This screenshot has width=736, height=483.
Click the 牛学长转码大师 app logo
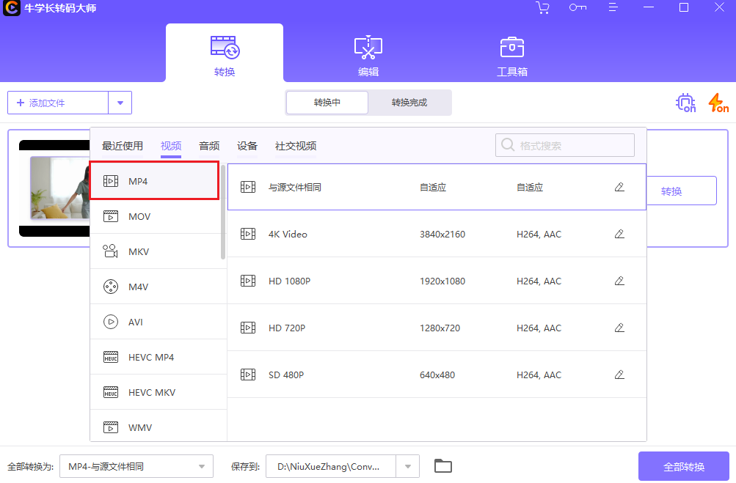11,8
